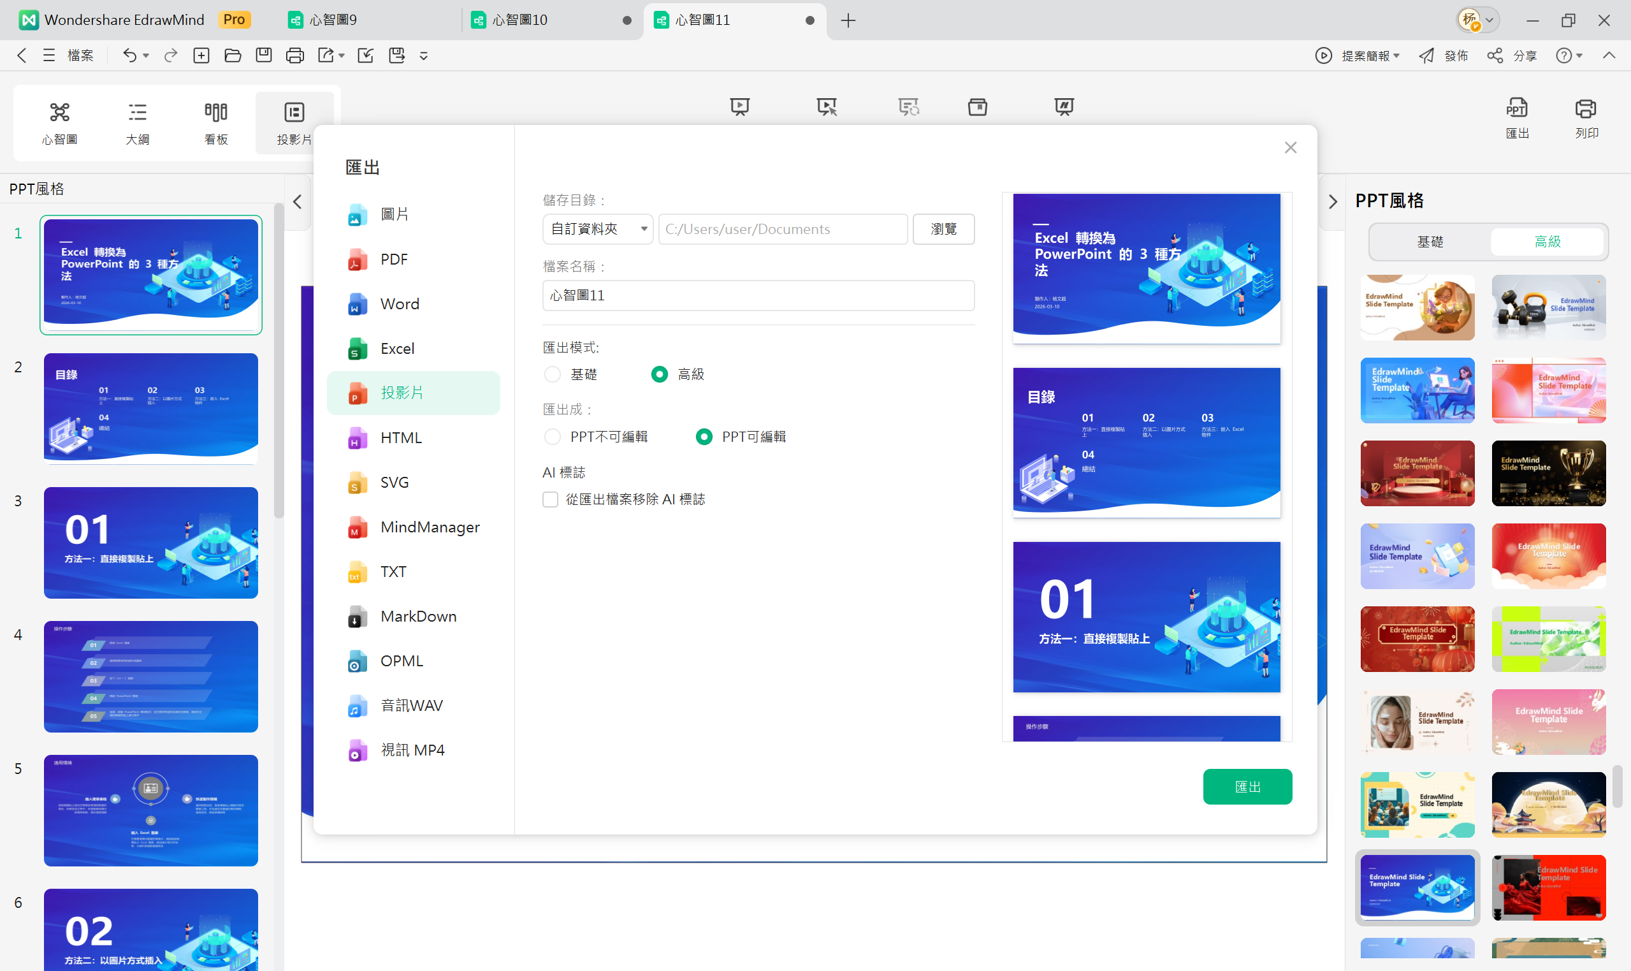Enable the PPT不可編輯 radio option
The width and height of the screenshot is (1631, 971).
[x=553, y=436]
